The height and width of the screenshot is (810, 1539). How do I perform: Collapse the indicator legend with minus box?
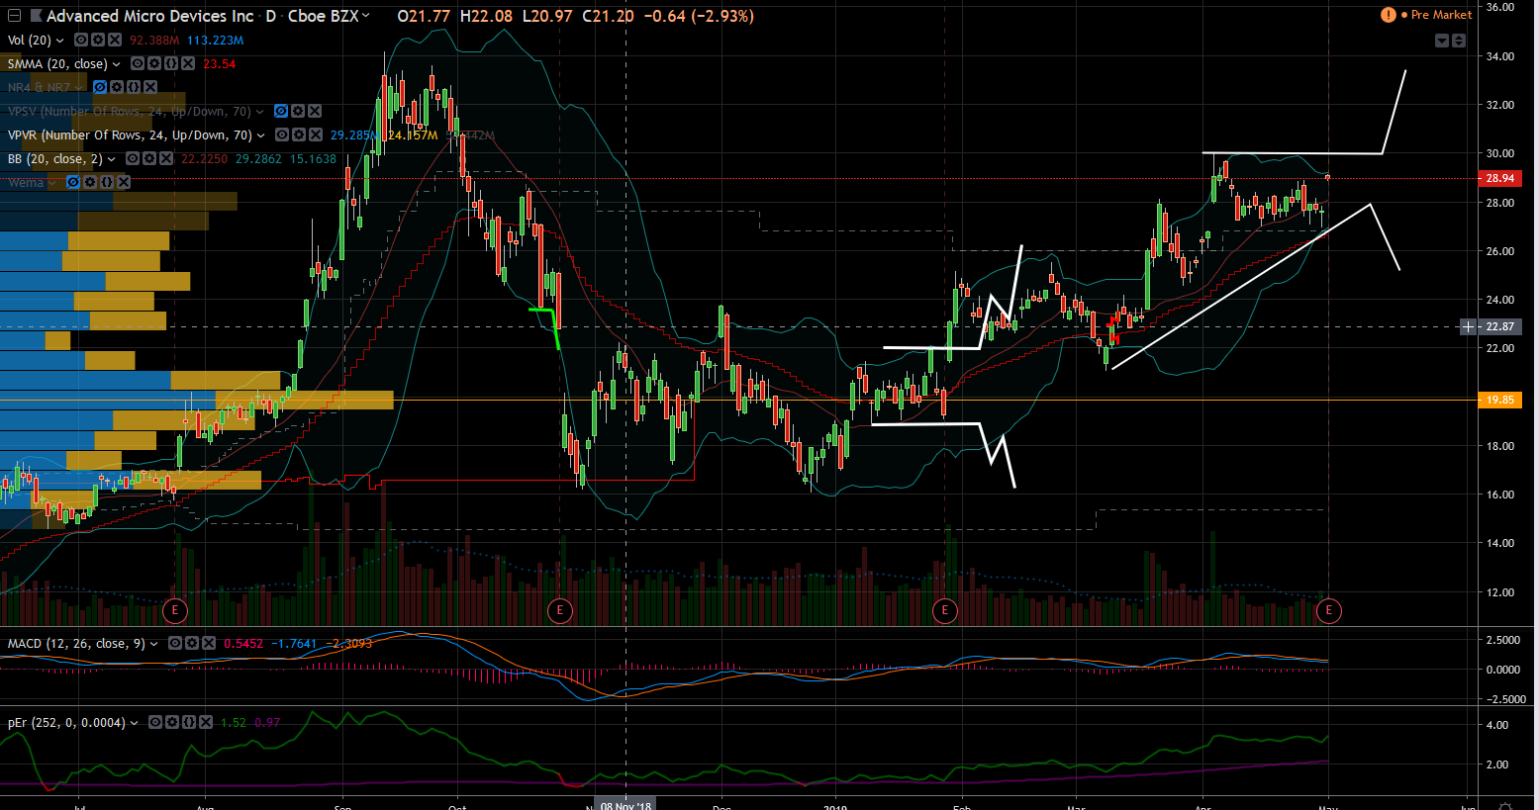point(14,16)
